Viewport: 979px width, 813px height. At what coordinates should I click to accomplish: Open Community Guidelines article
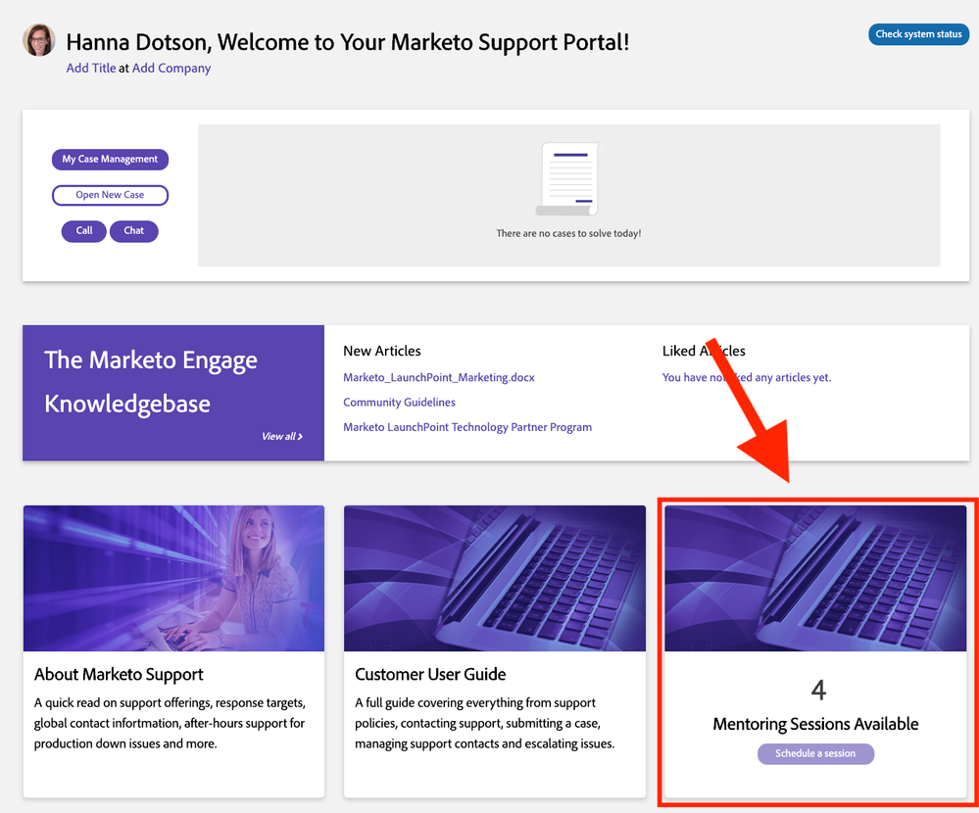point(399,403)
